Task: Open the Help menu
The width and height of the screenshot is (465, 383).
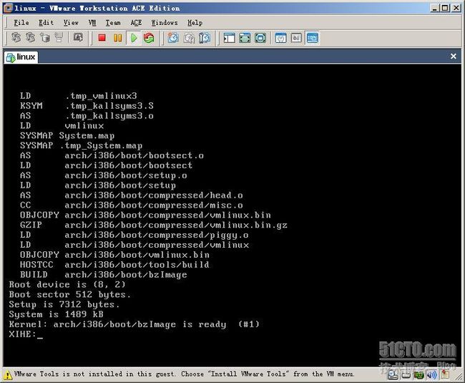Action: coord(195,22)
